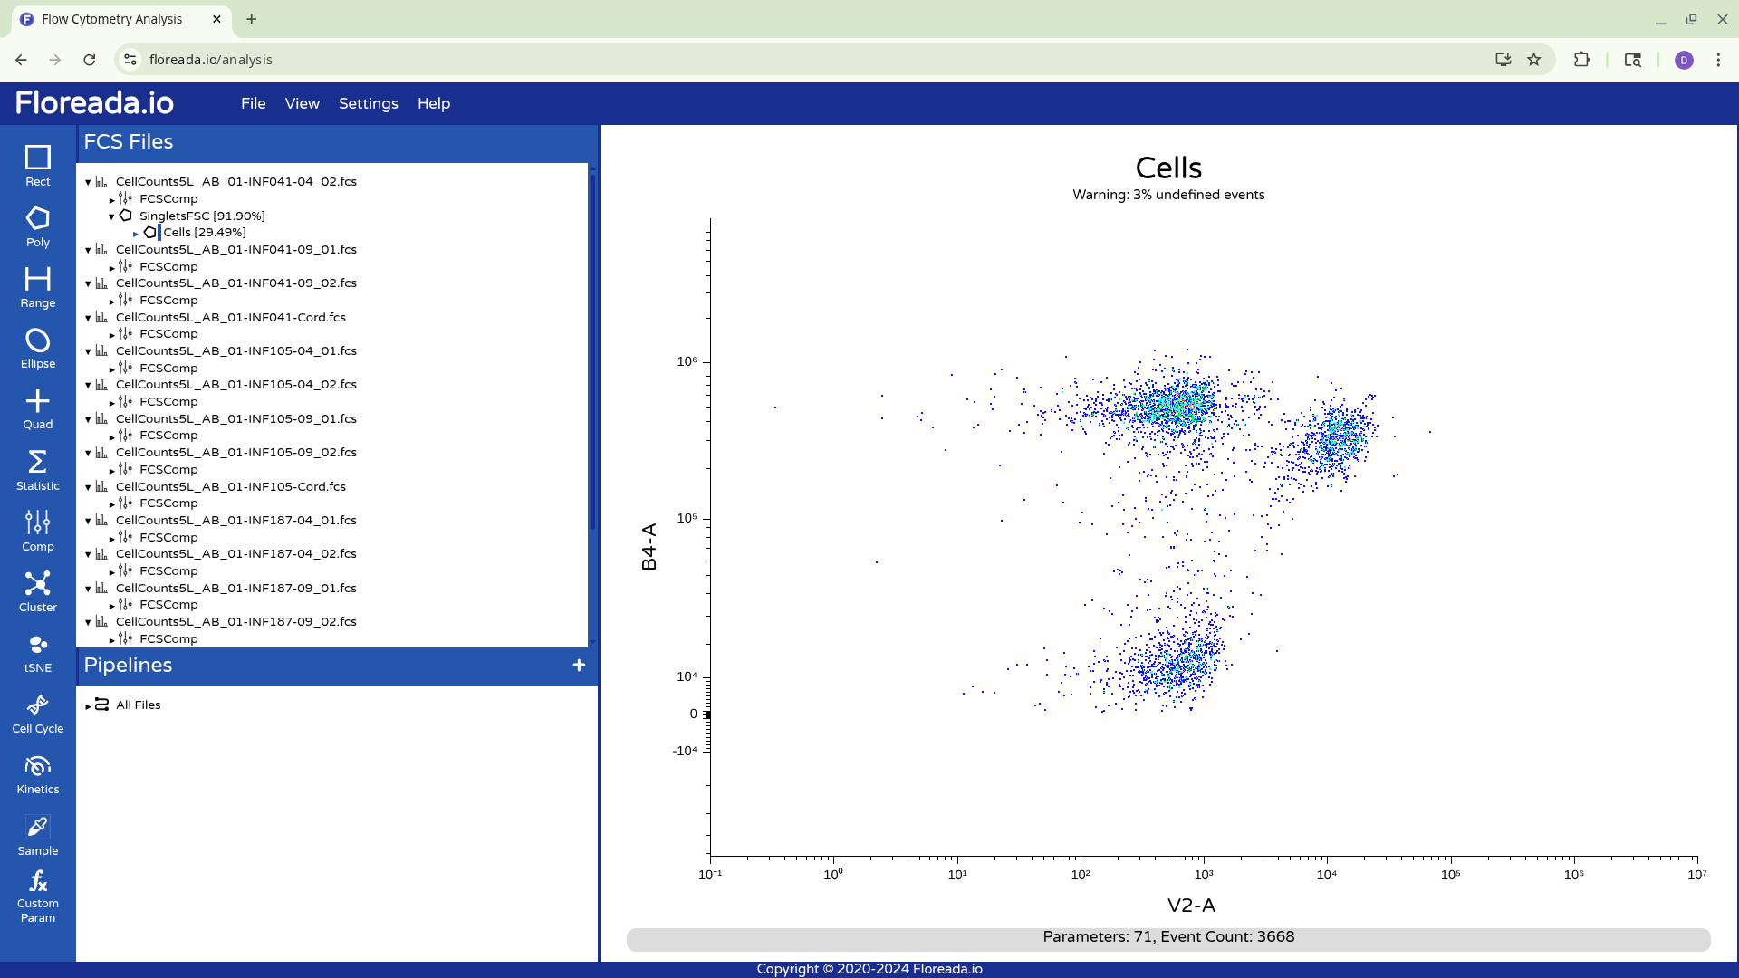Bookmark this page with star icon
The width and height of the screenshot is (1739, 978).
1533,60
